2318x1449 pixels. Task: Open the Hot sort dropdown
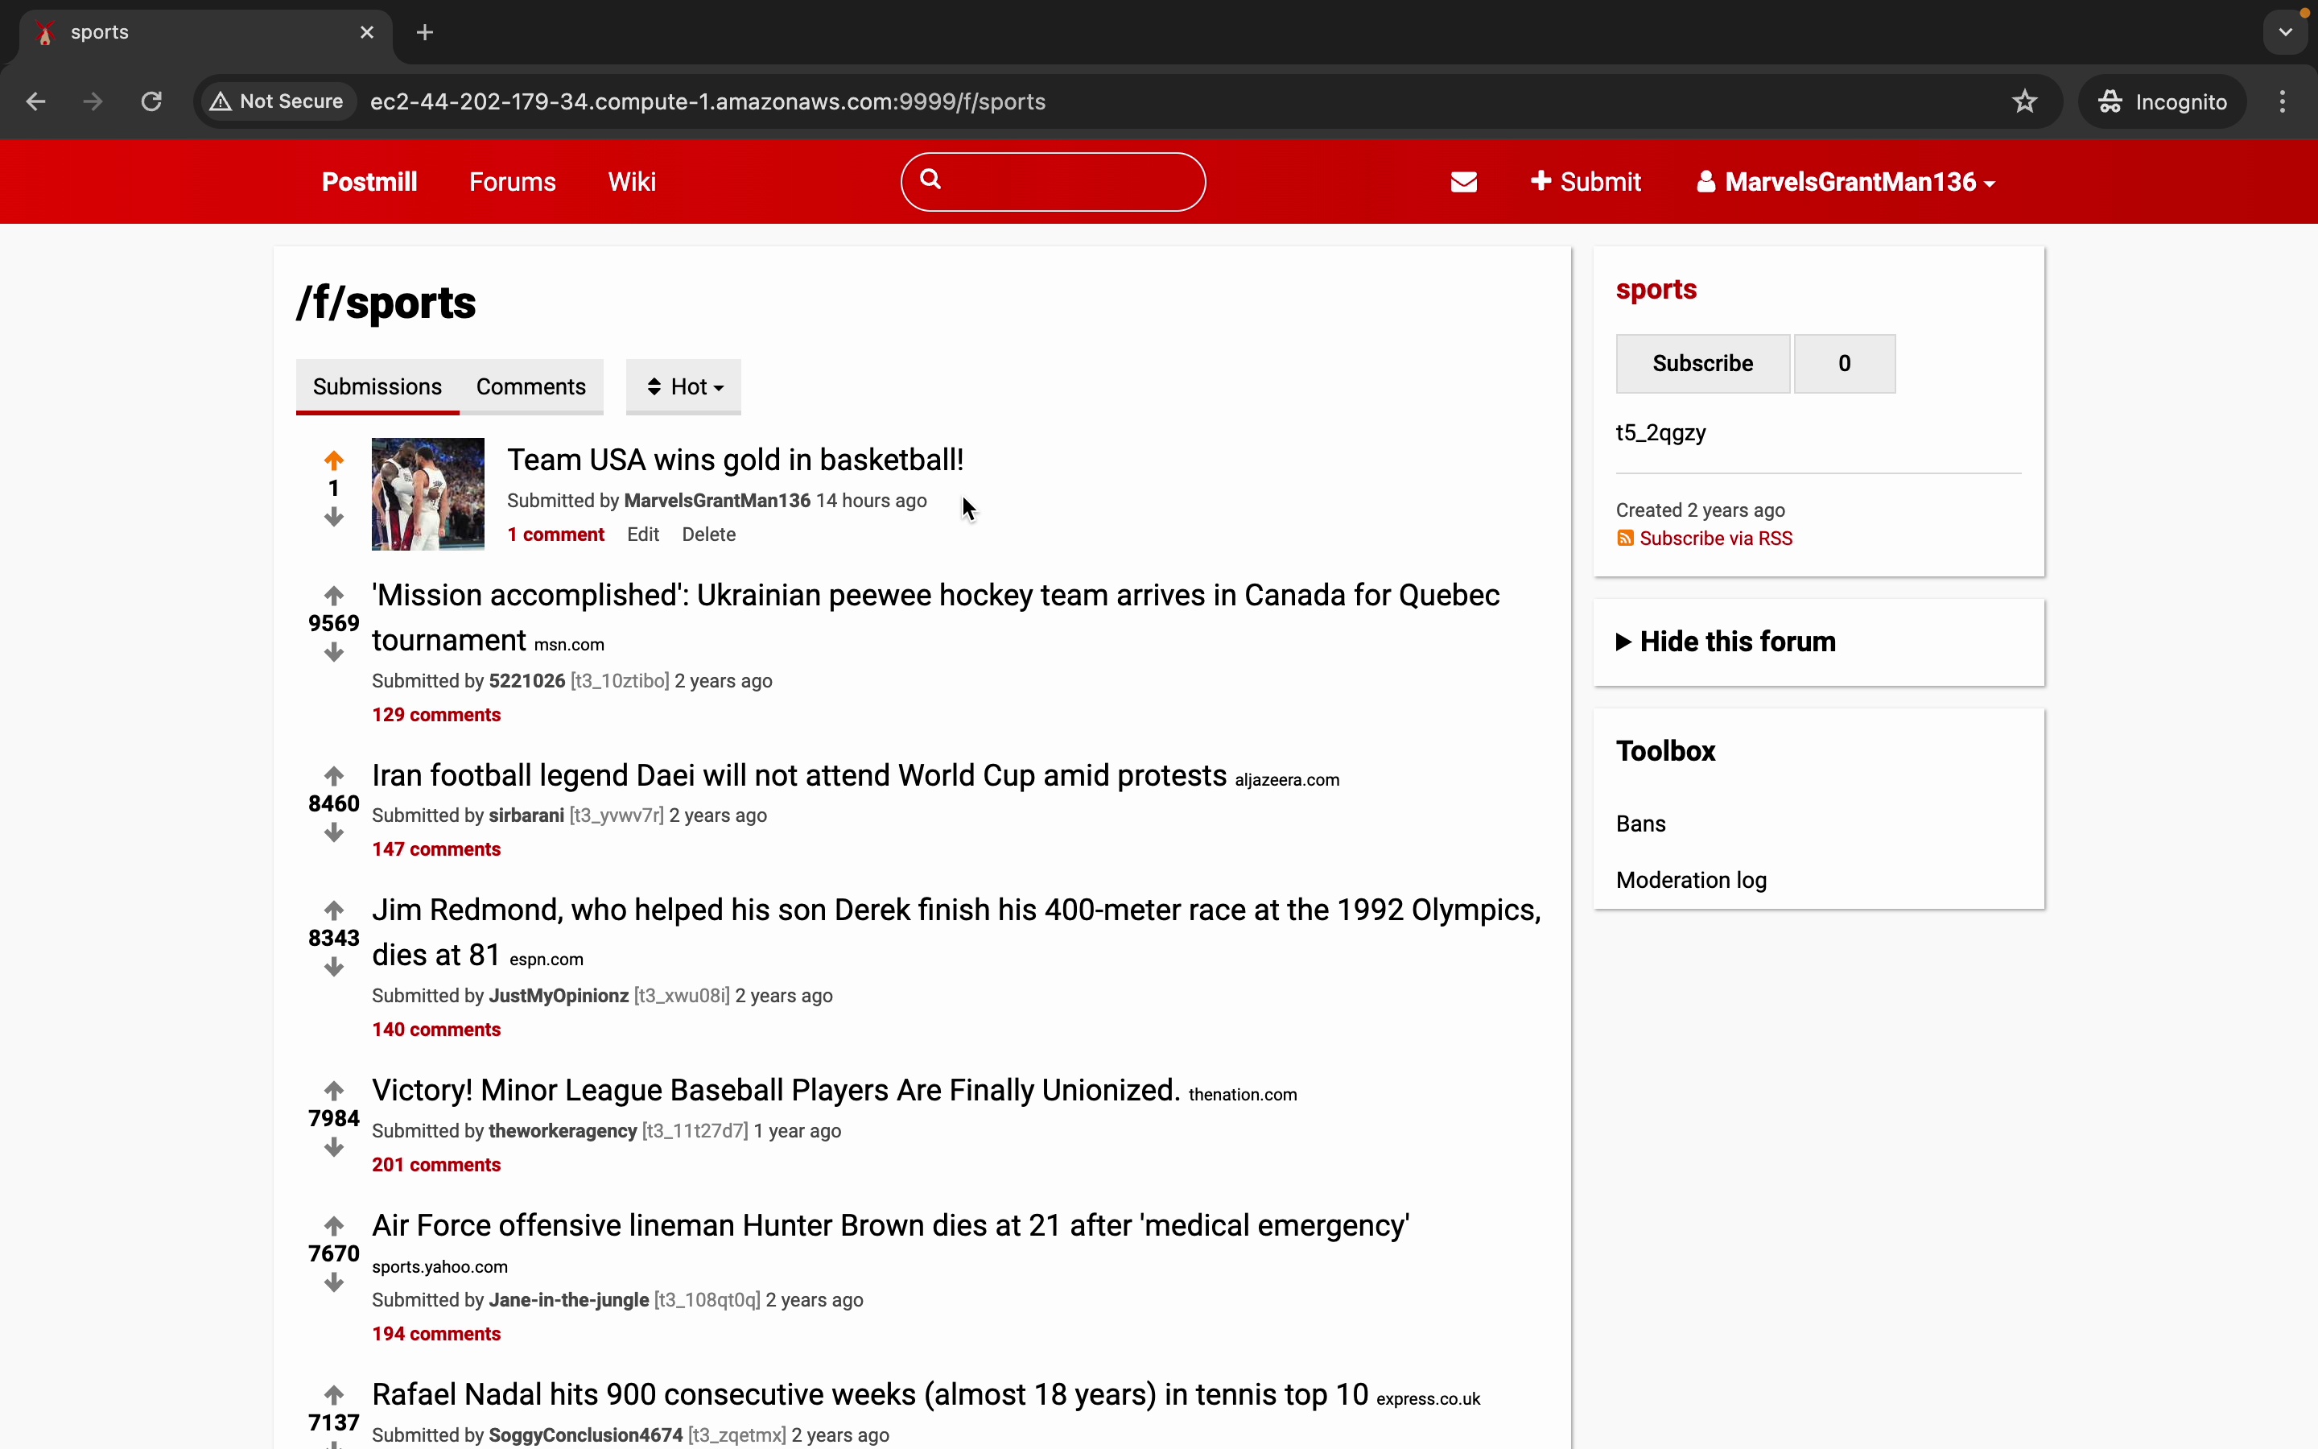point(684,387)
